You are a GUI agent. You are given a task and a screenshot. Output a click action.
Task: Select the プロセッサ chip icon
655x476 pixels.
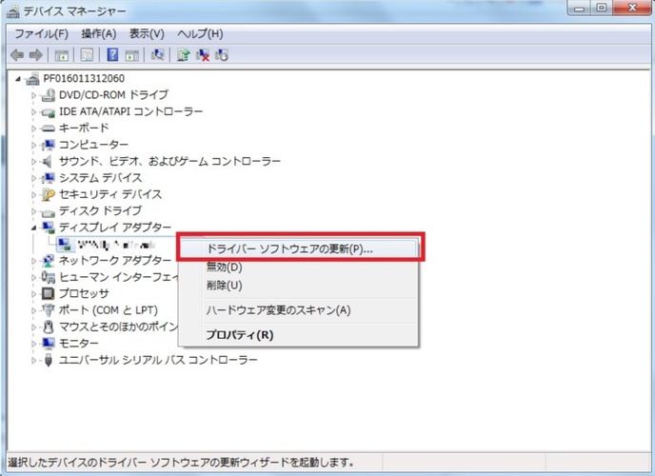tap(48, 293)
